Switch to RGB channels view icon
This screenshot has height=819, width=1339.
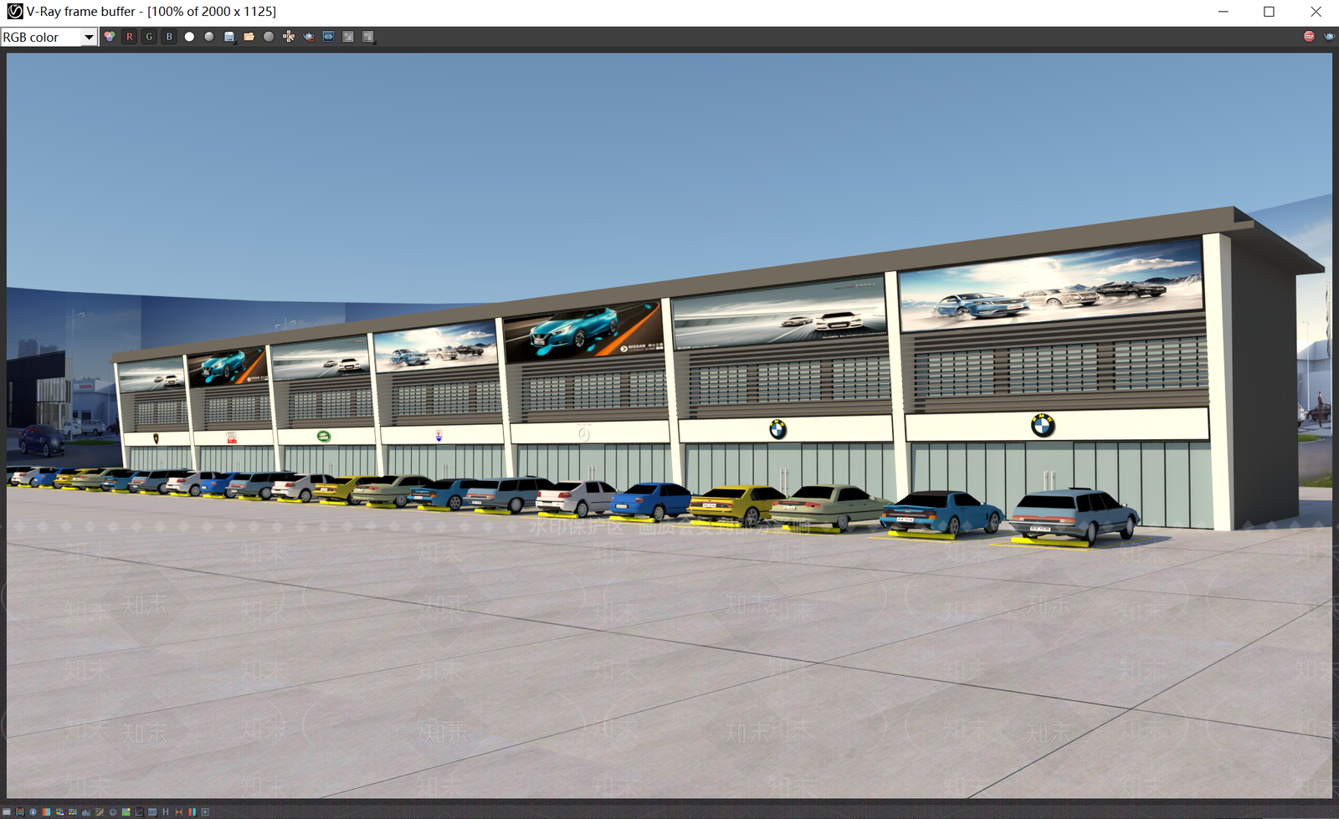110,37
